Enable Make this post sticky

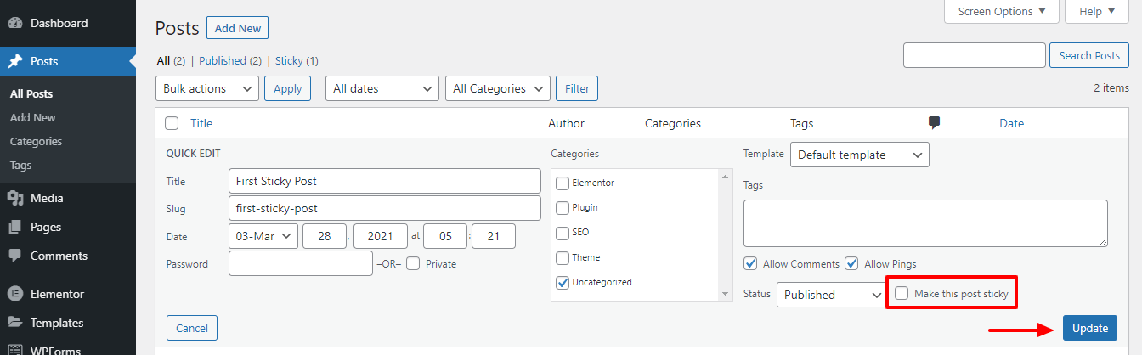[x=902, y=293]
